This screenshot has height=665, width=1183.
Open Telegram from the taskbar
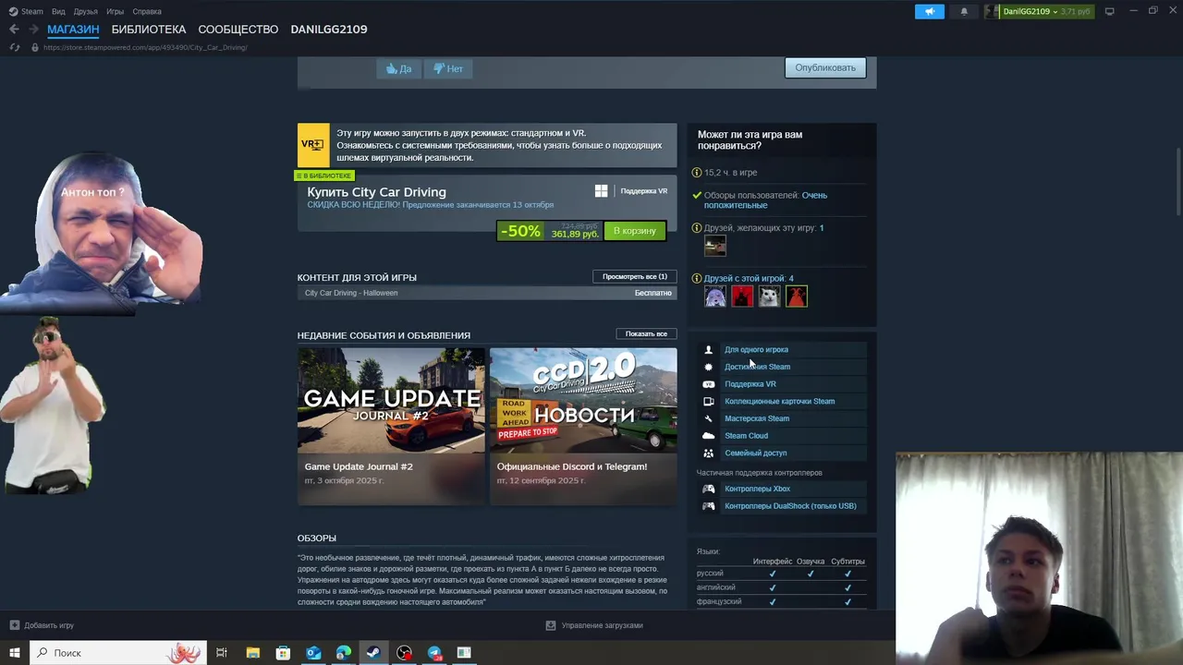[434, 653]
